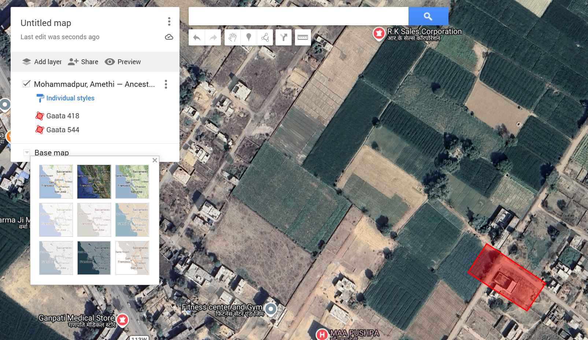Click the Base map heading

click(52, 152)
